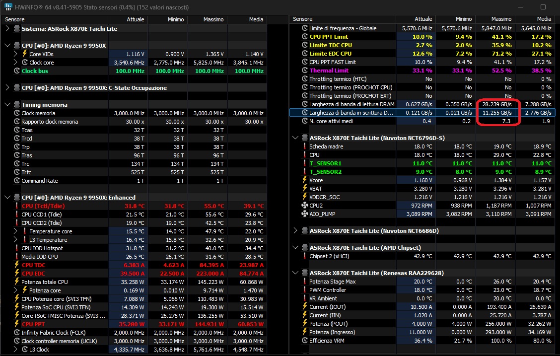Select the Potenza Stage Max row
This screenshot has height=356, width=560.
coord(422,282)
